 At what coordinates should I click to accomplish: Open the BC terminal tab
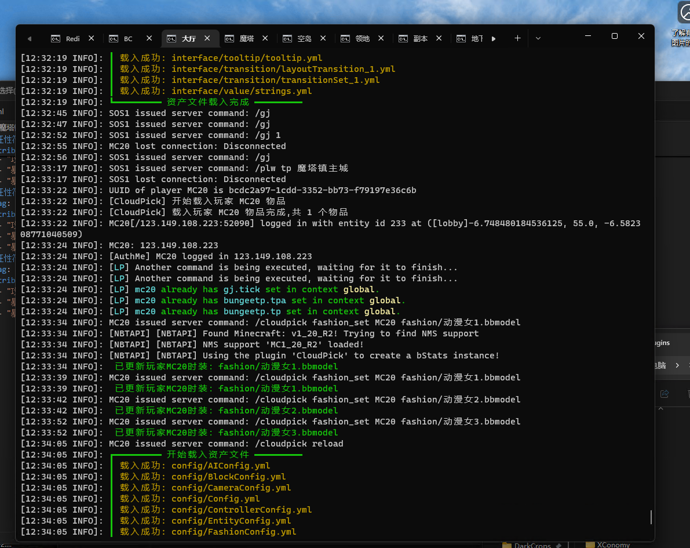coord(128,39)
